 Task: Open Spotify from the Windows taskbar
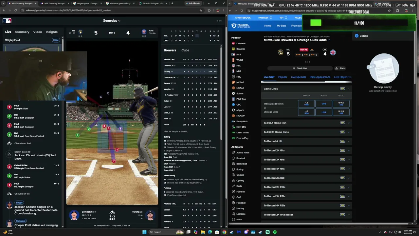click(275, 232)
